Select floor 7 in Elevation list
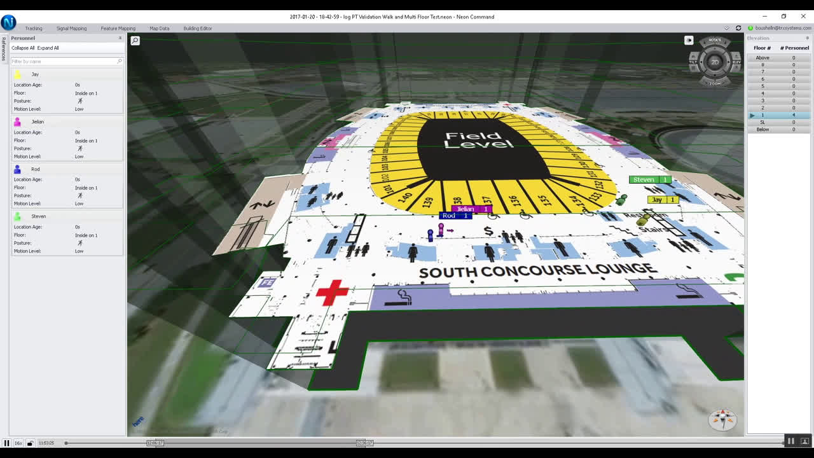The image size is (814, 458). (x=778, y=72)
